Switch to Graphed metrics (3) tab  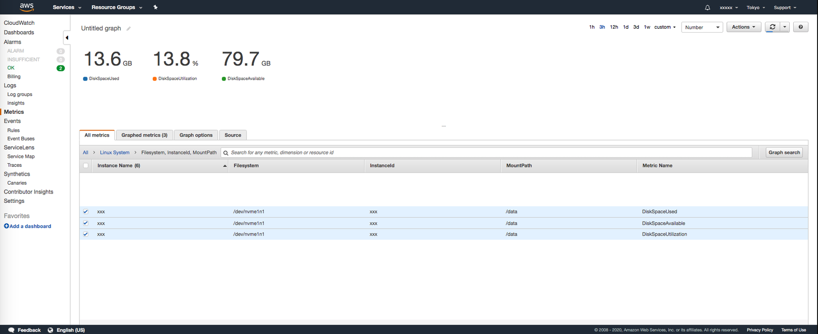point(144,135)
